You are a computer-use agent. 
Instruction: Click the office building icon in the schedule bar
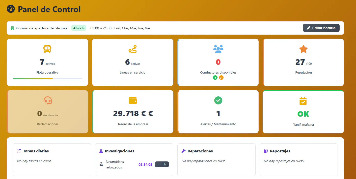[x=12, y=28]
